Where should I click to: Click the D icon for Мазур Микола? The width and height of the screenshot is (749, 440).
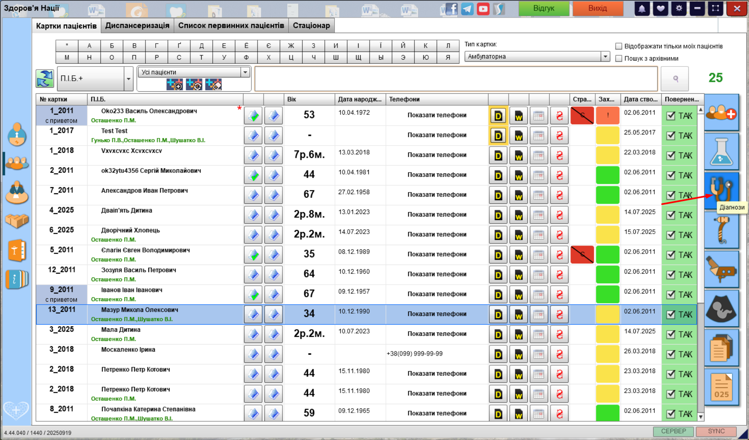[x=498, y=314]
